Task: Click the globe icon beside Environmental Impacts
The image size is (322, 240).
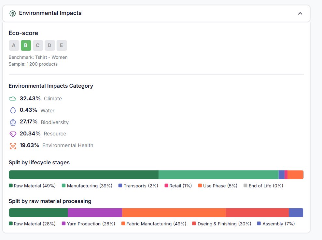Action: pyautogui.click(x=12, y=13)
